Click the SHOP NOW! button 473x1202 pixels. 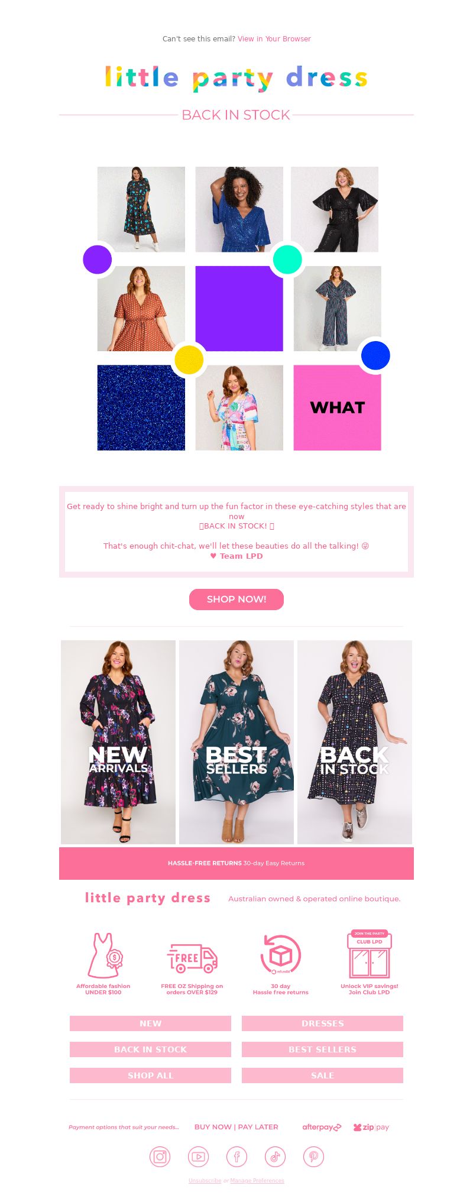237,599
